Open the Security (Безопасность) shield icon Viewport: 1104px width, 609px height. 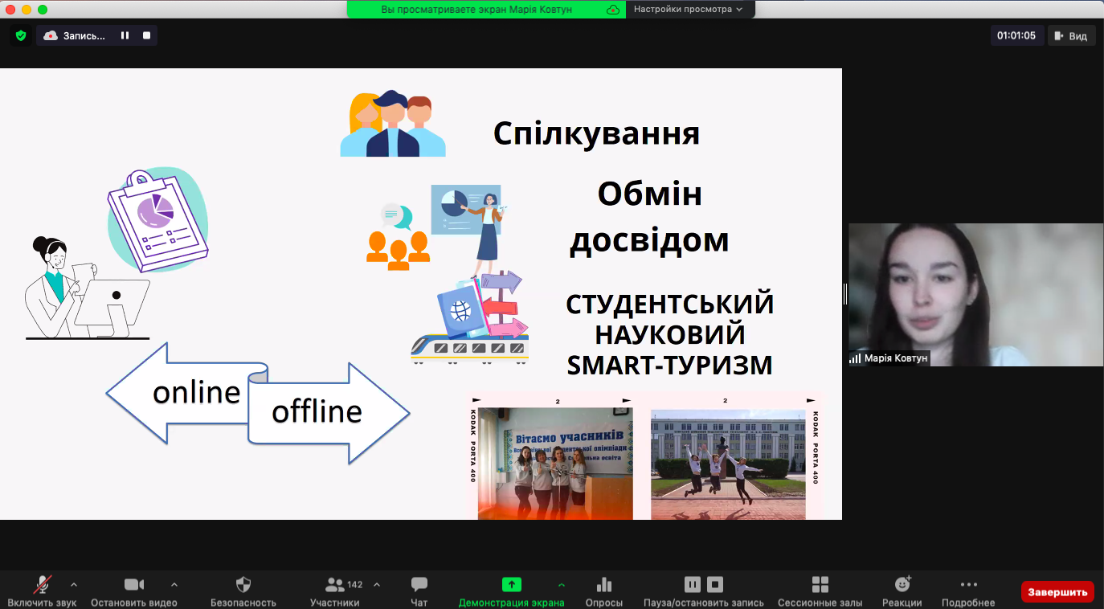click(x=243, y=585)
